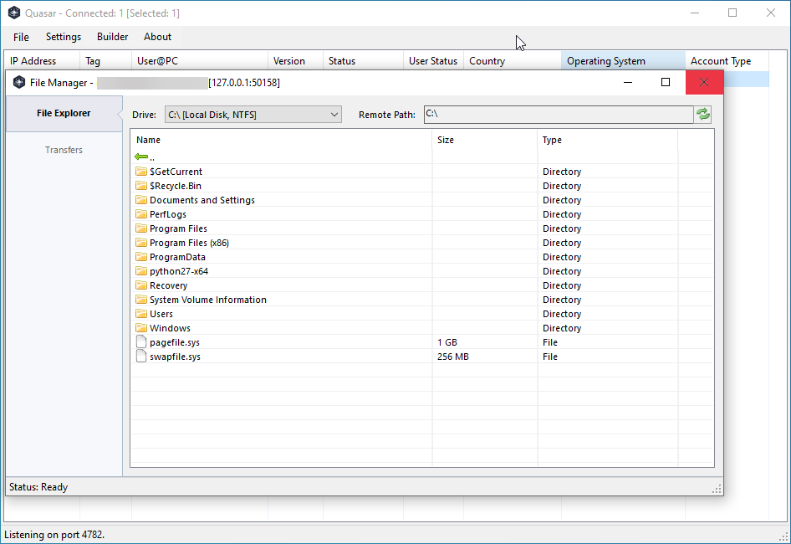
Task: Open the Drive selection dropdown
Action: pyautogui.click(x=334, y=114)
